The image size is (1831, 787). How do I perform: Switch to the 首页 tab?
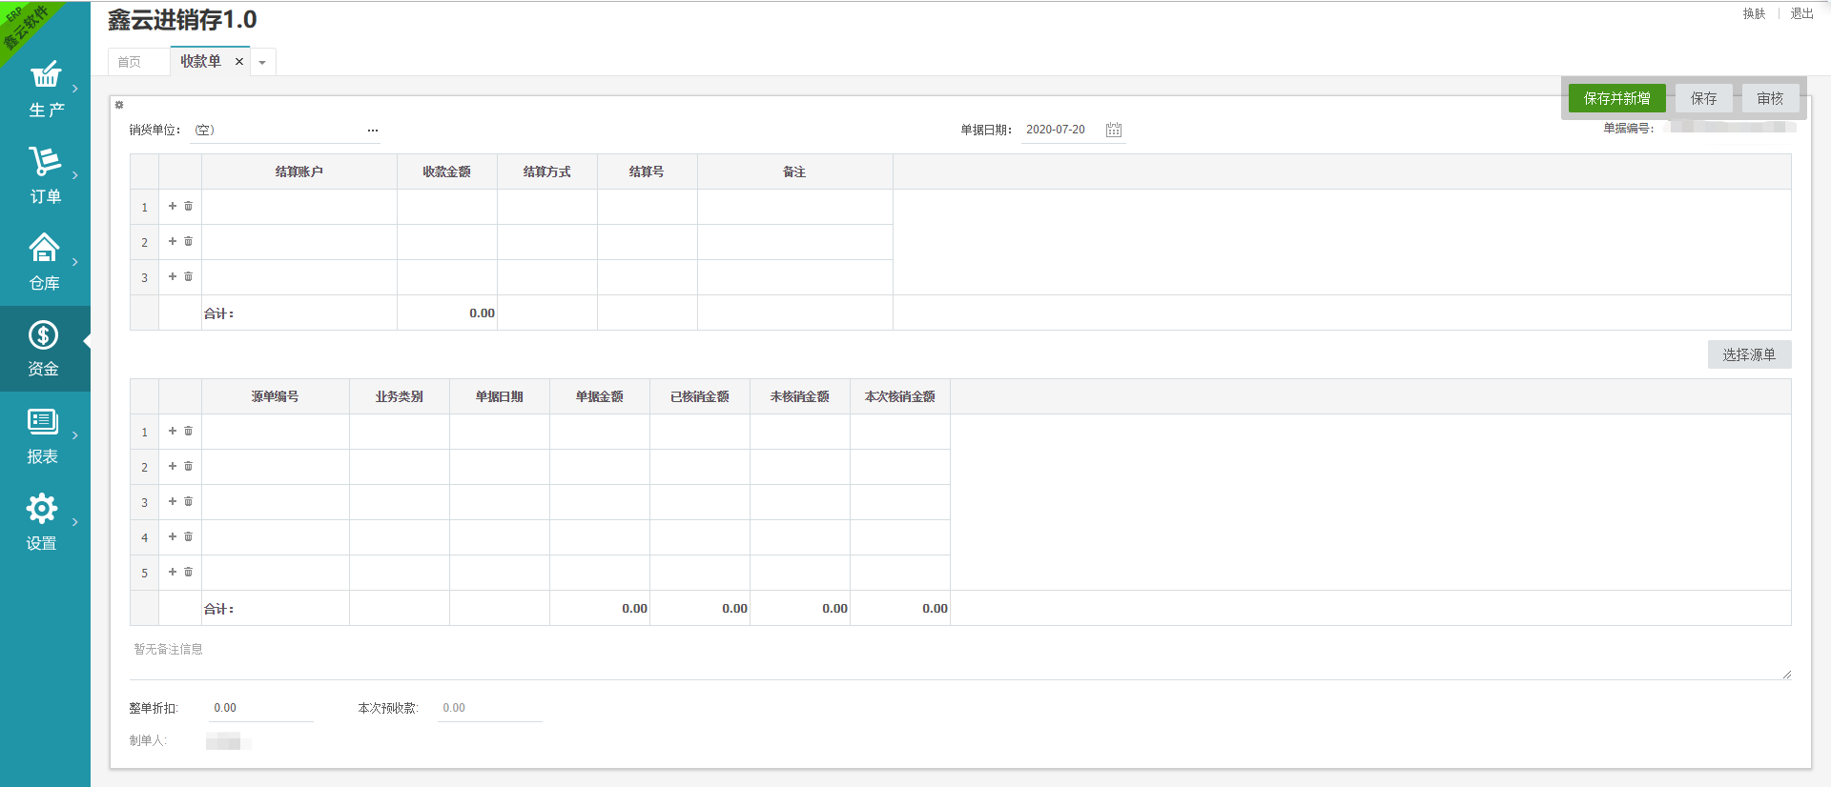[130, 62]
